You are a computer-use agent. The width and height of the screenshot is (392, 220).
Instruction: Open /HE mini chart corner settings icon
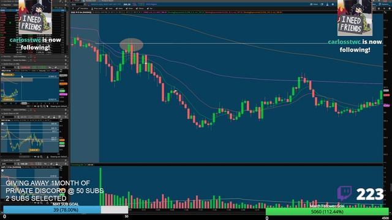[61, 120]
